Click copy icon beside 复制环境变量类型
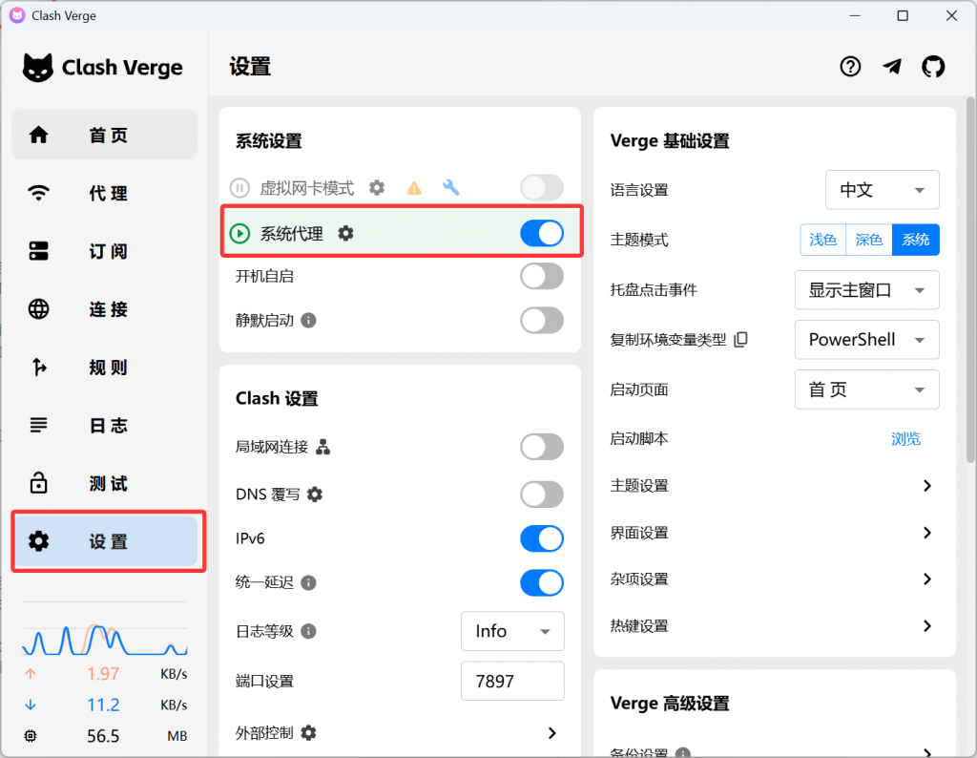Viewport: 977px width, 758px height. coord(740,340)
